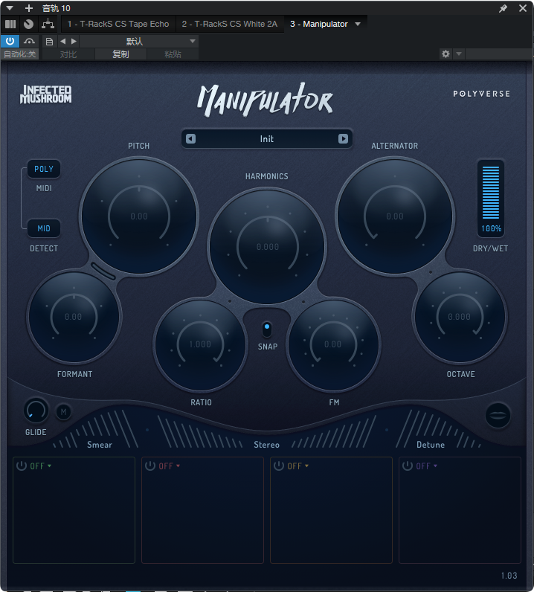Open purple OFF modulator type dropdown
534x592 pixels.
coord(426,466)
